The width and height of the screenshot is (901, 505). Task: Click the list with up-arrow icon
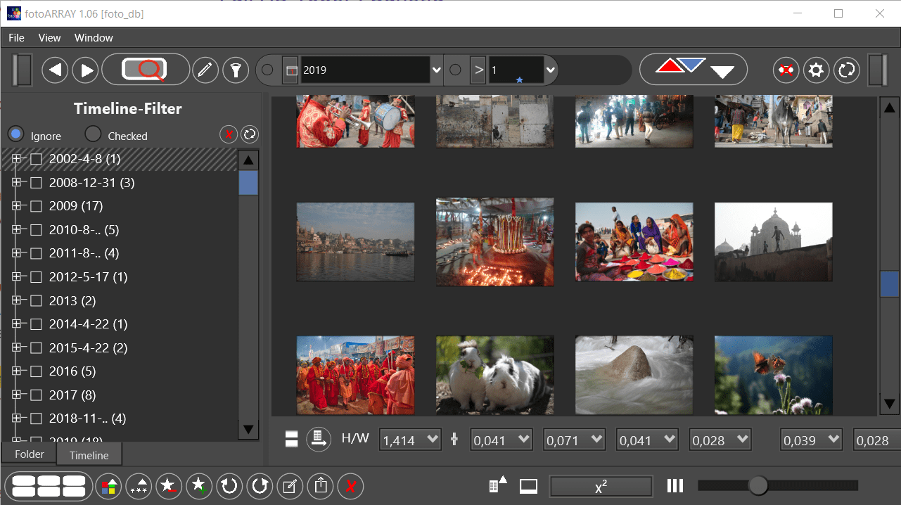click(497, 485)
